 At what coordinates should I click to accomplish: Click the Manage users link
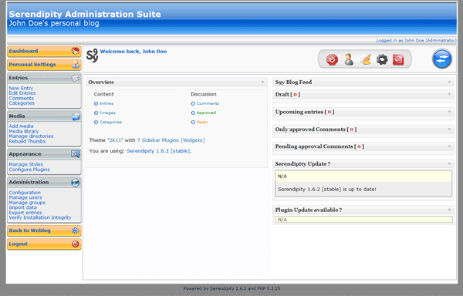click(x=25, y=197)
